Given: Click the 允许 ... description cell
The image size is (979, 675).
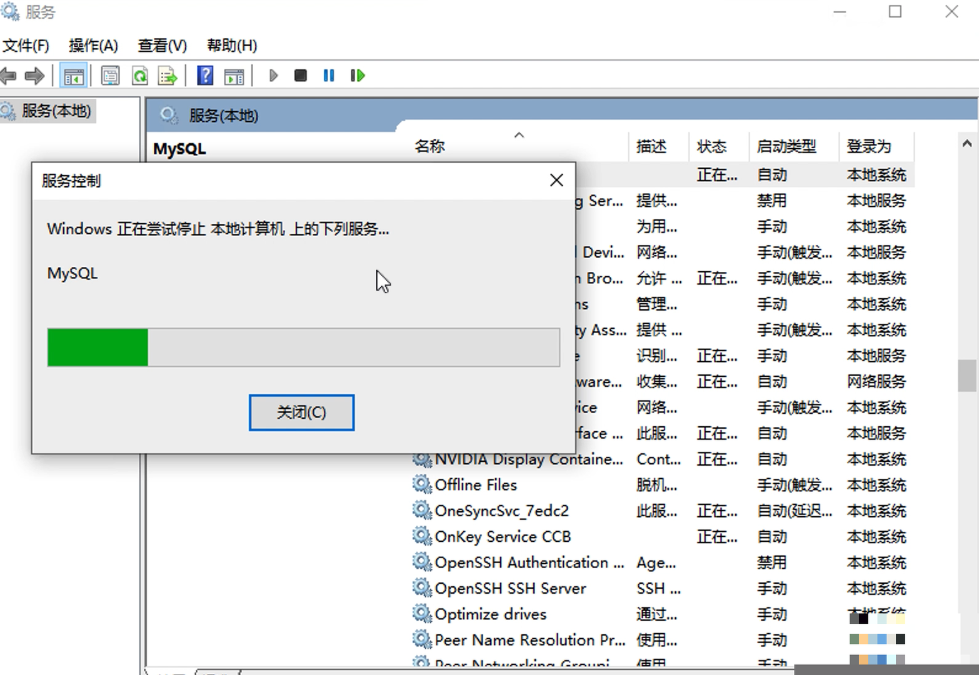Looking at the screenshot, I should 659,278.
